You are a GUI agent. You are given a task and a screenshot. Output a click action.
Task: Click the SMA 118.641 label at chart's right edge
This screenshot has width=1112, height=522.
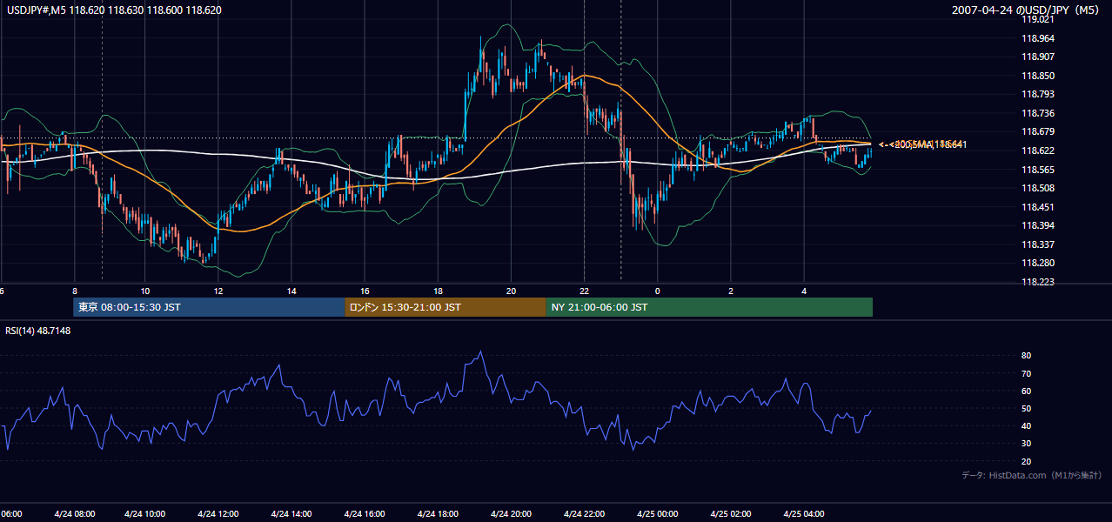point(923,144)
